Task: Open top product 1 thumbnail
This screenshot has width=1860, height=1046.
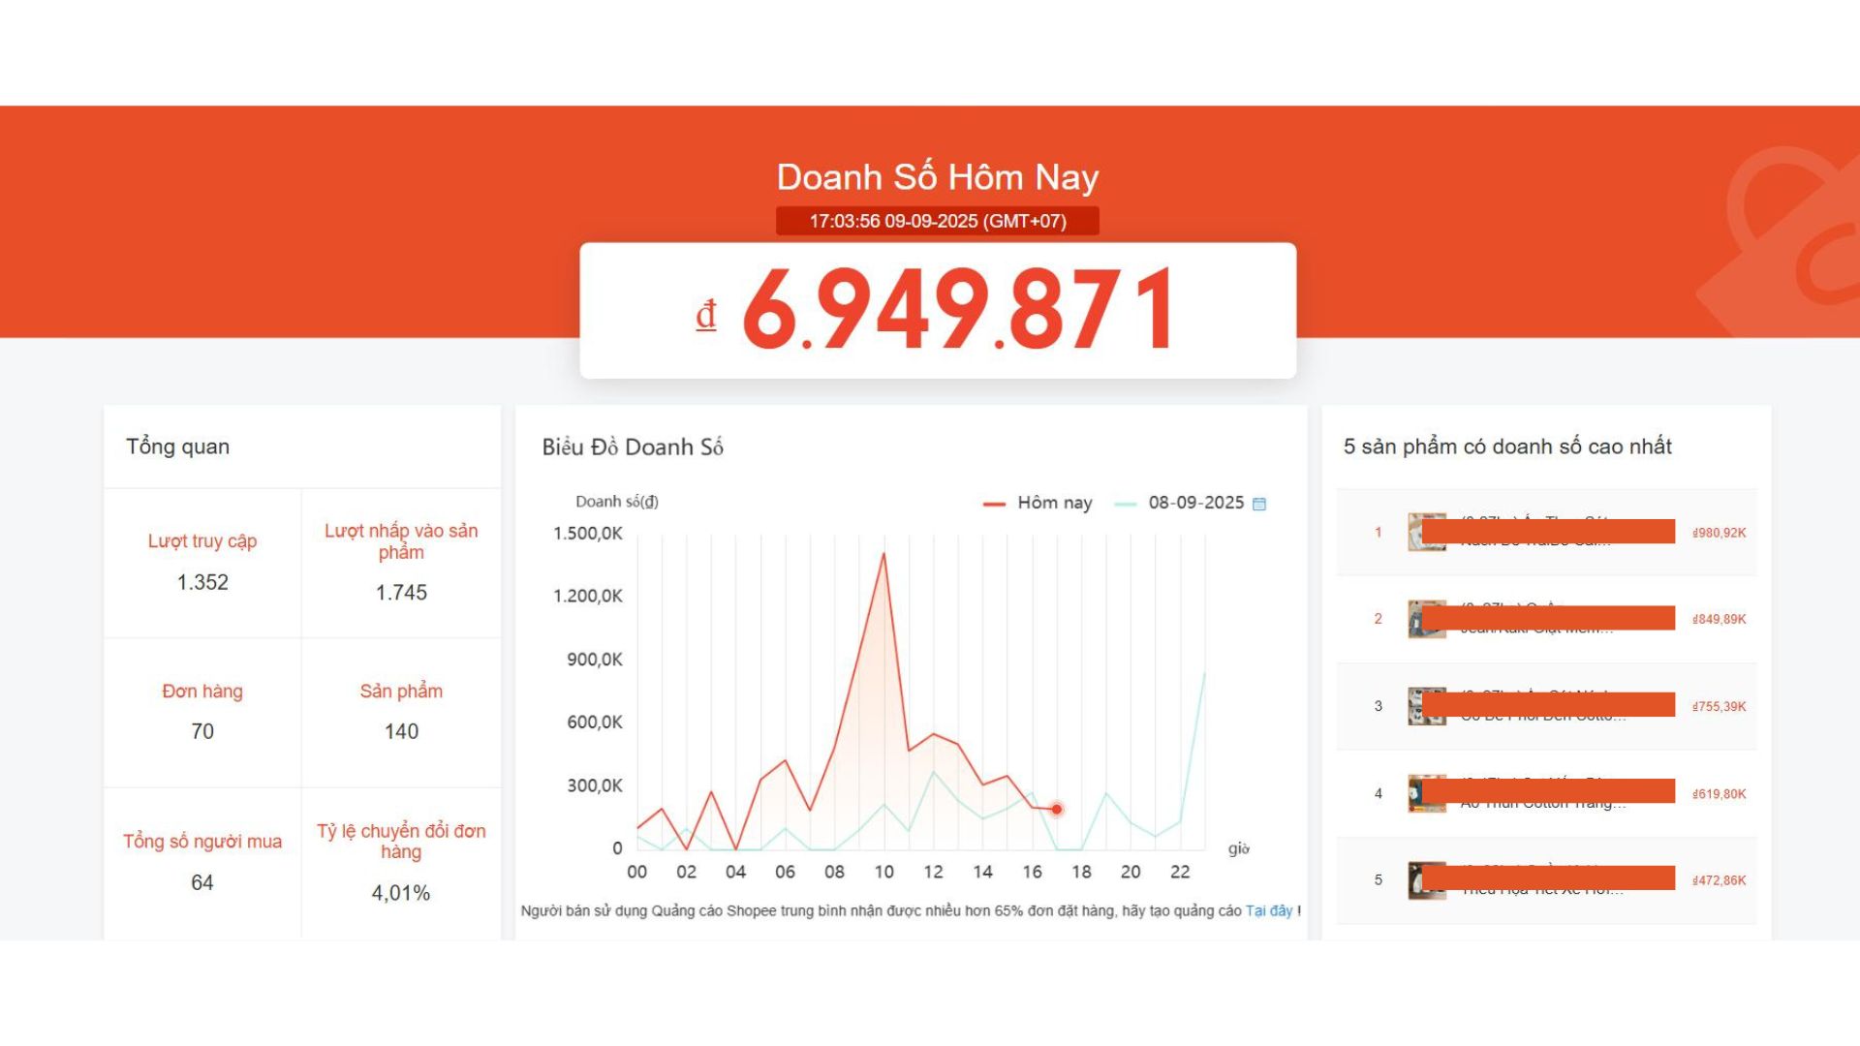Action: [1415, 532]
